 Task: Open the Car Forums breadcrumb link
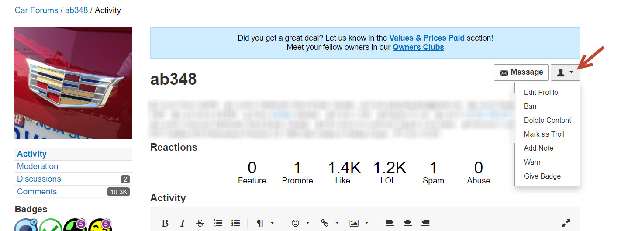click(x=36, y=10)
